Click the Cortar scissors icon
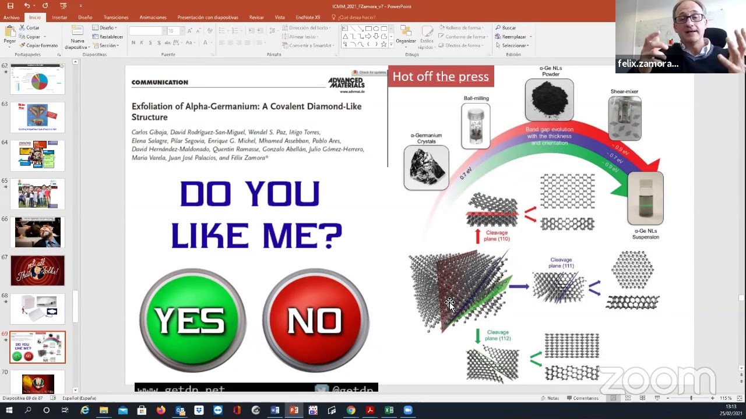This screenshot has height=419, width=746. pyautogui.click(x=23, y=27)
